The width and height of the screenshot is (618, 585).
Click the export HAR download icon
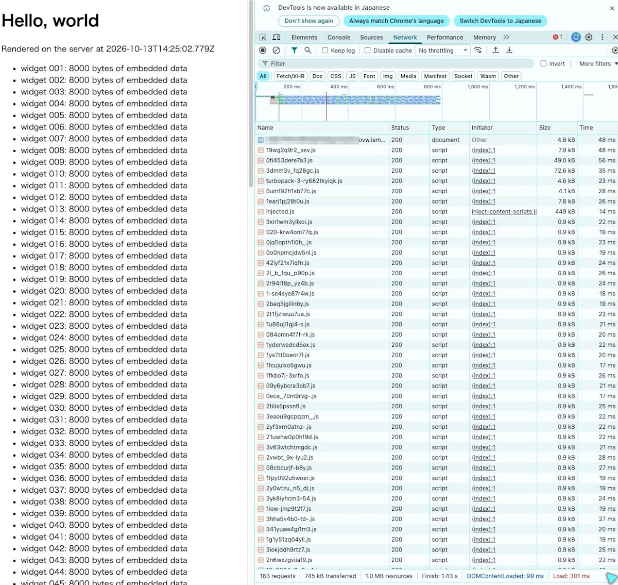point(509,51)
